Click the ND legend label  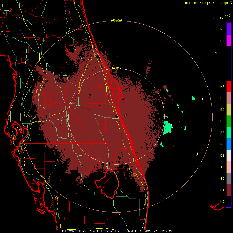coord(222,202)
